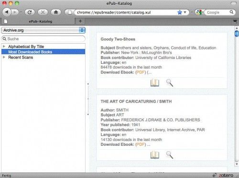Open the Archive.org catalog dropdown
The image size is (239, 178).
(x=43, y=30)
